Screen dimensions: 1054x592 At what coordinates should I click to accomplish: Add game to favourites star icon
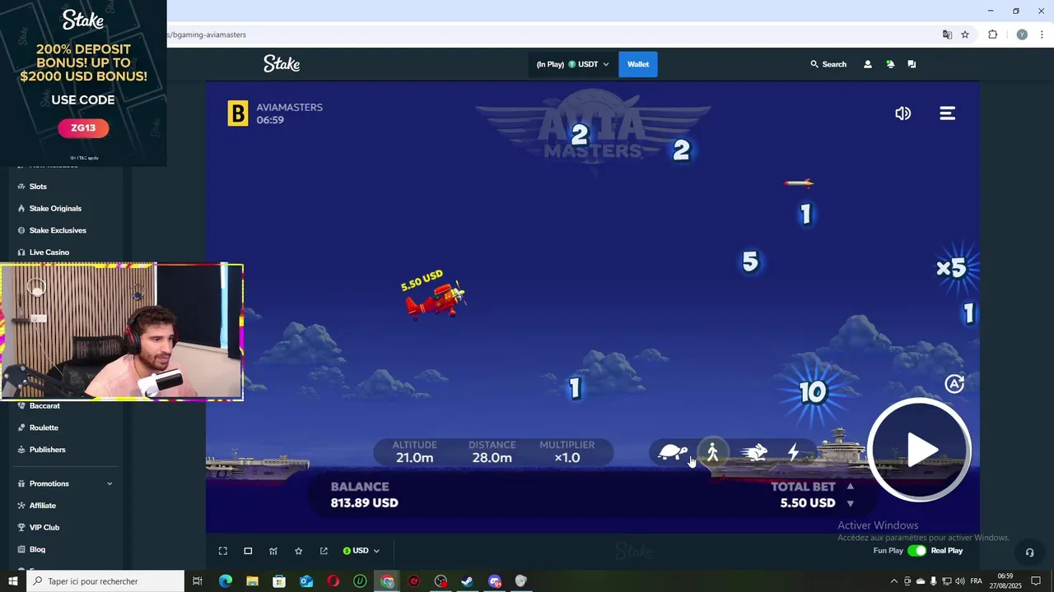click(298, 551)
